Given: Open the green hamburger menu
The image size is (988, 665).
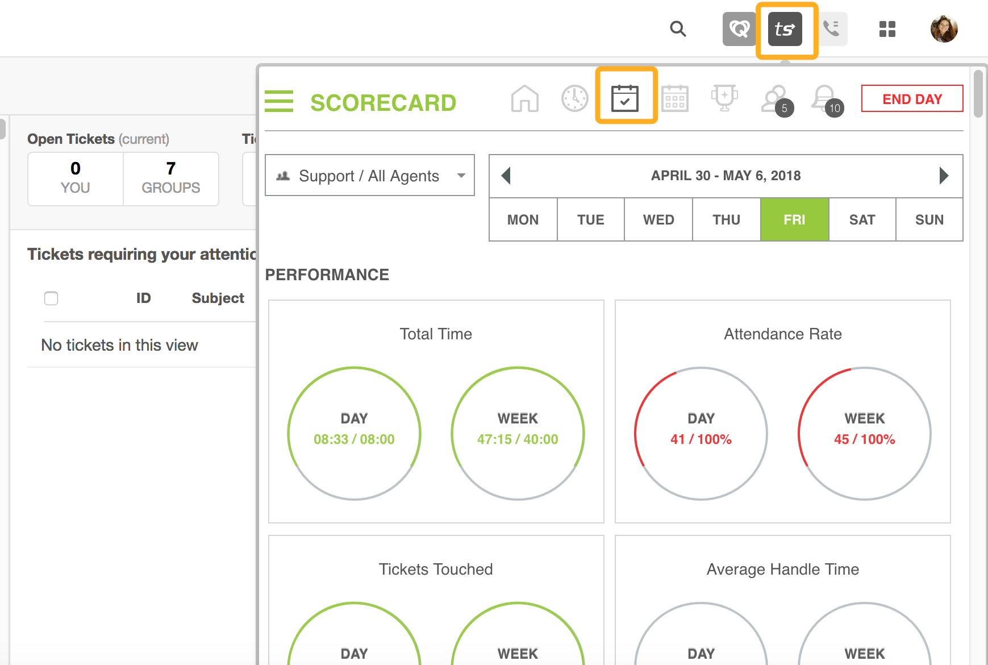Looking at the screenshot, I should click(279, 101).
